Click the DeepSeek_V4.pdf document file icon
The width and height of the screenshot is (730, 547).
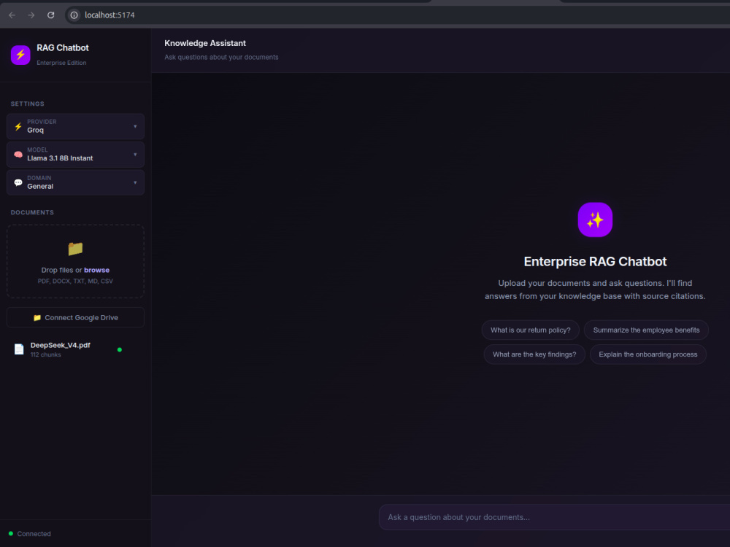(19, 349)
